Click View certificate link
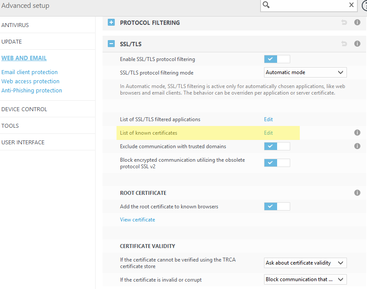 [x=137, y=220]
